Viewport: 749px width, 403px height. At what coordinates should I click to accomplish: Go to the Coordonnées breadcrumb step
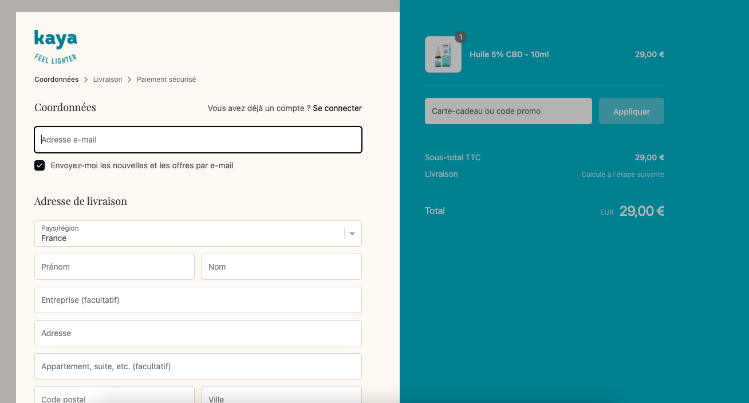tap(56, 80)
